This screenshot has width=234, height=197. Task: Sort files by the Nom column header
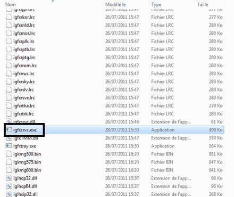pos(11,4)
